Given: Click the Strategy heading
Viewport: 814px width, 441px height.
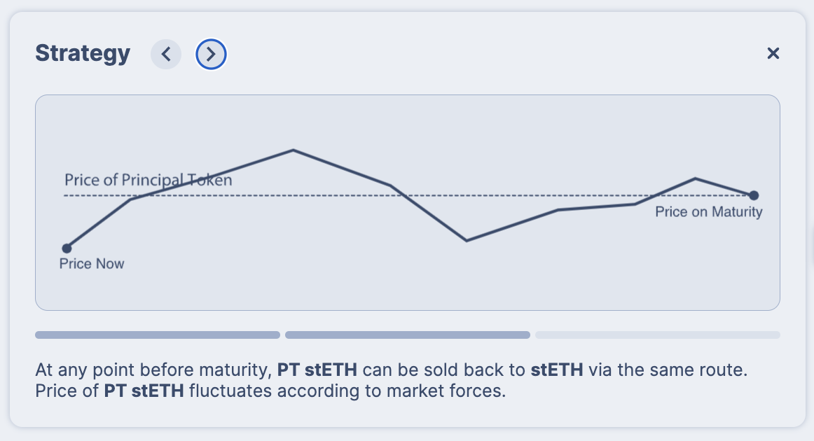Looking at the screenshot, I should 83,53.
